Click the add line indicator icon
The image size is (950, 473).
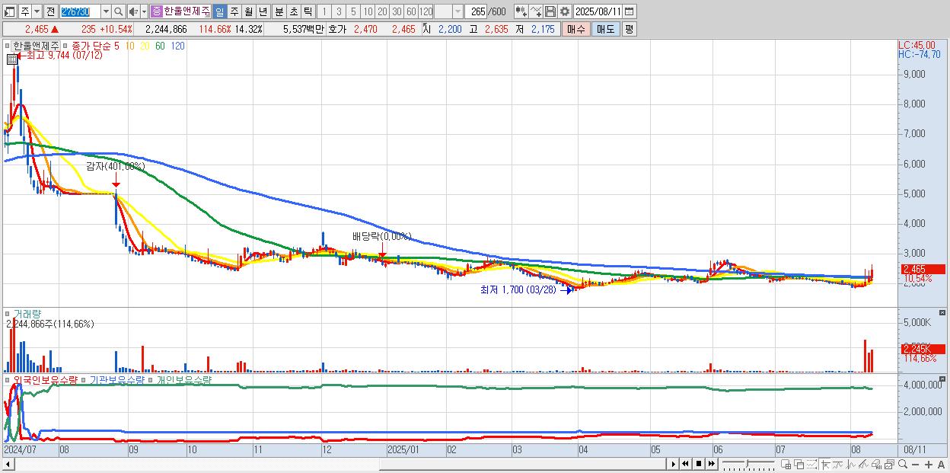pyautogui.click(x=536, y=11)
